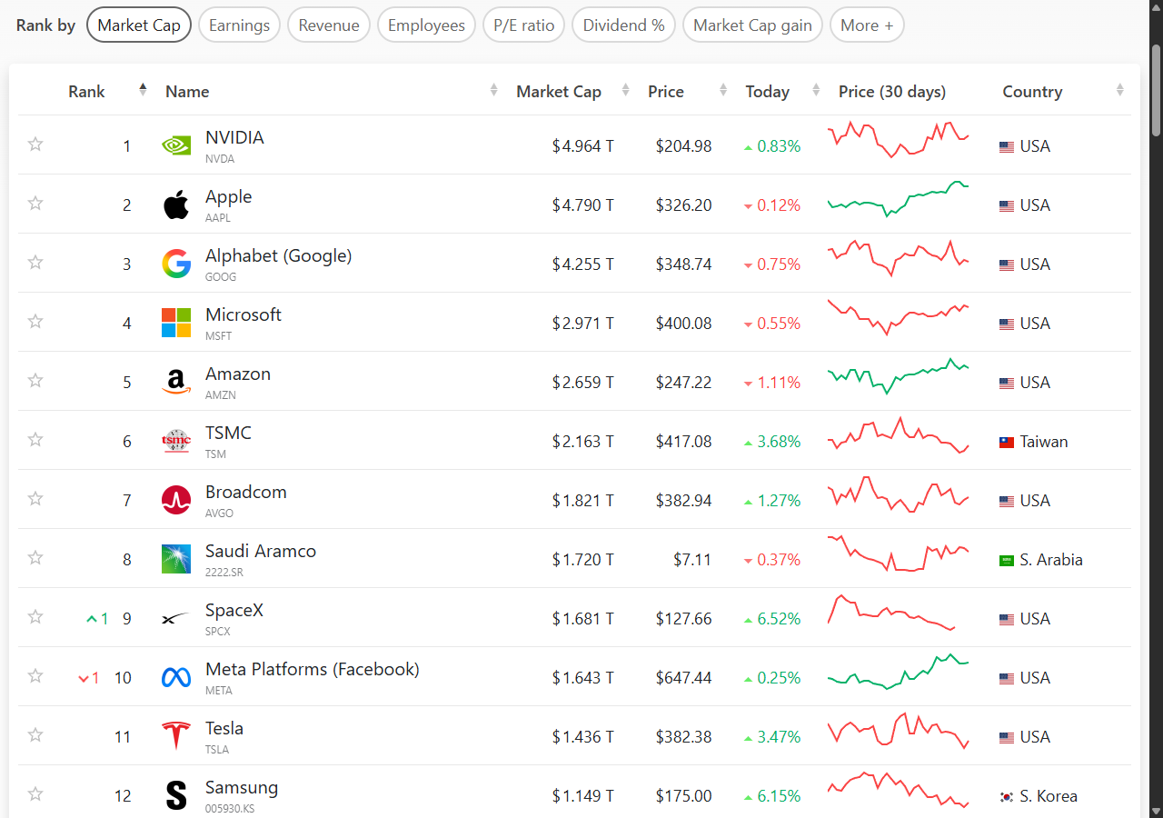The image size is (1163, 818).
Task: Click the Taiwan flag icon
Action: coord(1007,442)
